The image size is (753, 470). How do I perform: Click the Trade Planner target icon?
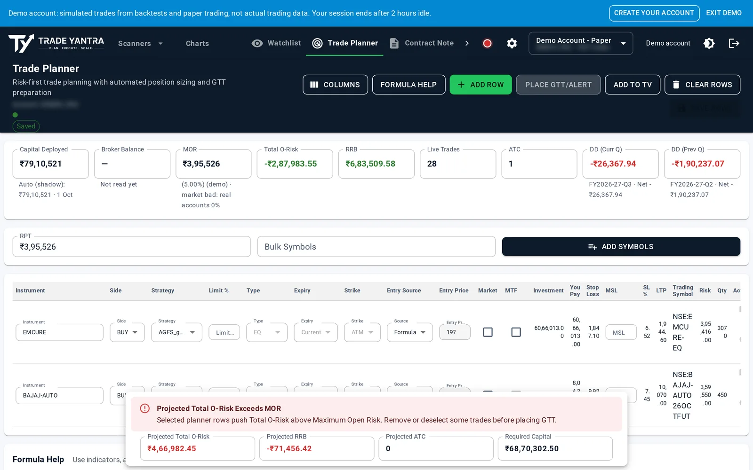[x=318, y=43]
